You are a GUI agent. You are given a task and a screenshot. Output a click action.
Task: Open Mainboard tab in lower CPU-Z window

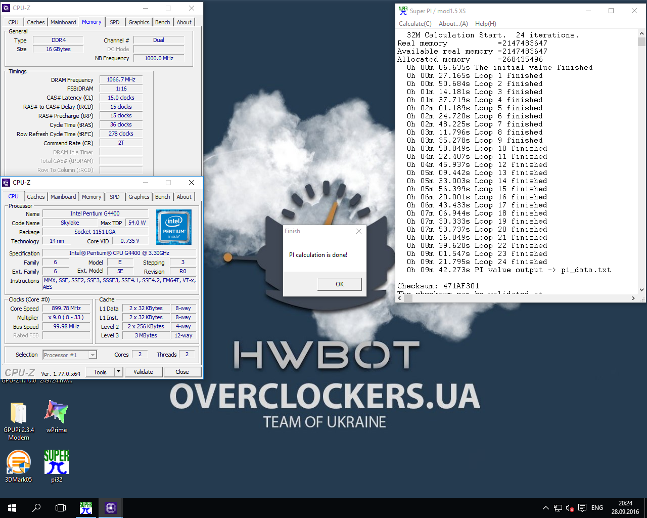[x=63, y=197]
